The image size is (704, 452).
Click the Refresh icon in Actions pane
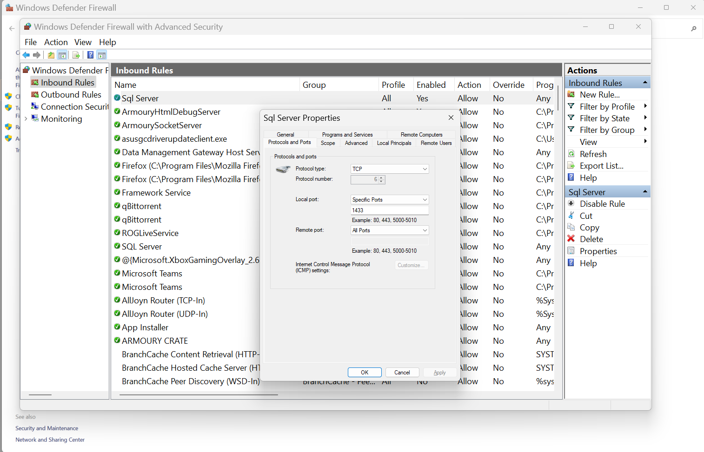[571, 154]
